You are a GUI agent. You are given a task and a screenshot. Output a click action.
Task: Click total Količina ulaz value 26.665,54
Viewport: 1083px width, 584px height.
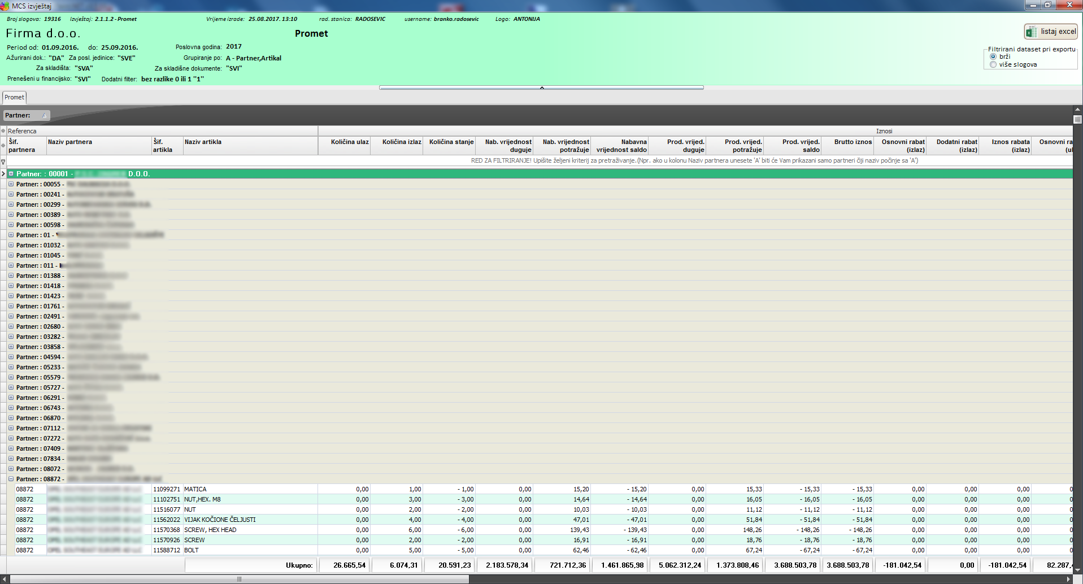coord(344,565)
